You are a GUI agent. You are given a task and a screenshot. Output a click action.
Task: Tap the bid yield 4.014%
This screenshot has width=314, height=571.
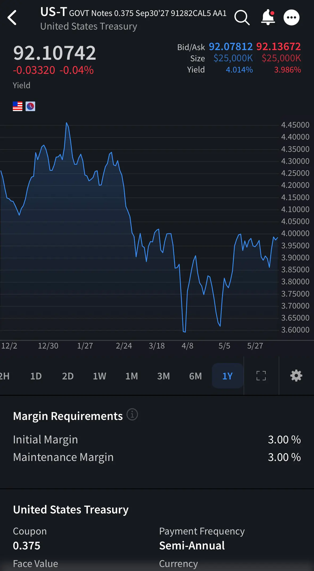239,70
